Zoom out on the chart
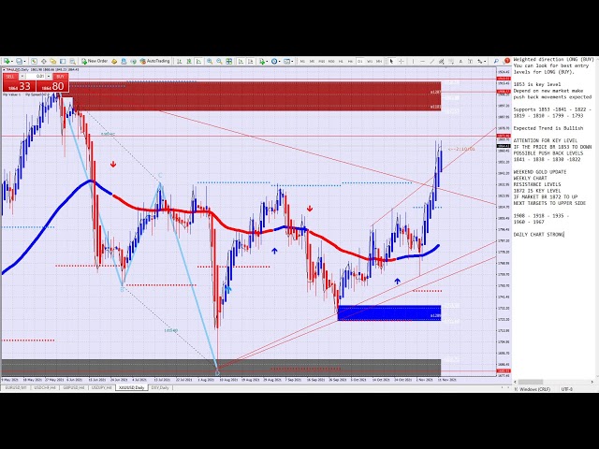 pos(219,61)
